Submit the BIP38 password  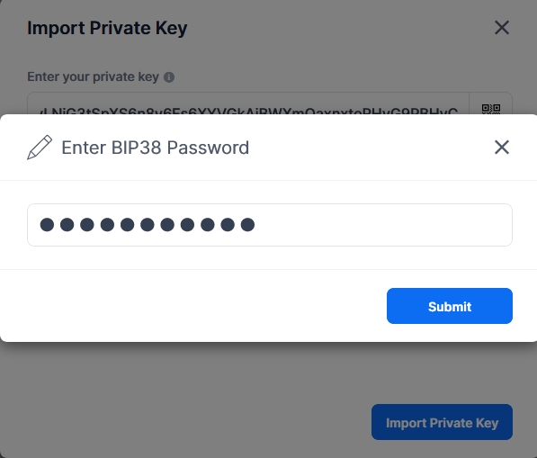click(450, 306)
